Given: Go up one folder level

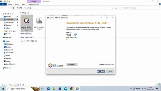Looking at the screenshot, I should 11,8.
